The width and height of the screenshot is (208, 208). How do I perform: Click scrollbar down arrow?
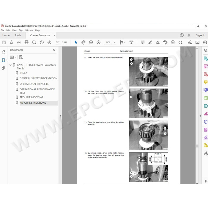[x=197, y=184]
